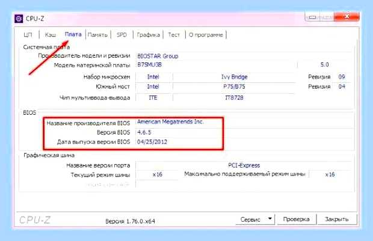The image size is (373, 241).
Task: Switch to the SPD tab
Action: click(122, 35)
